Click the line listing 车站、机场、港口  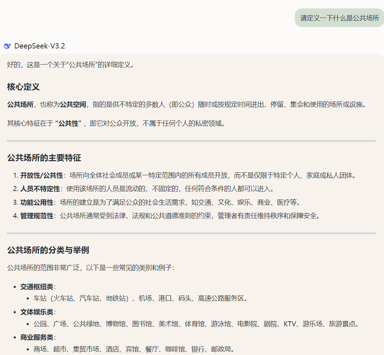pos(140,298)
